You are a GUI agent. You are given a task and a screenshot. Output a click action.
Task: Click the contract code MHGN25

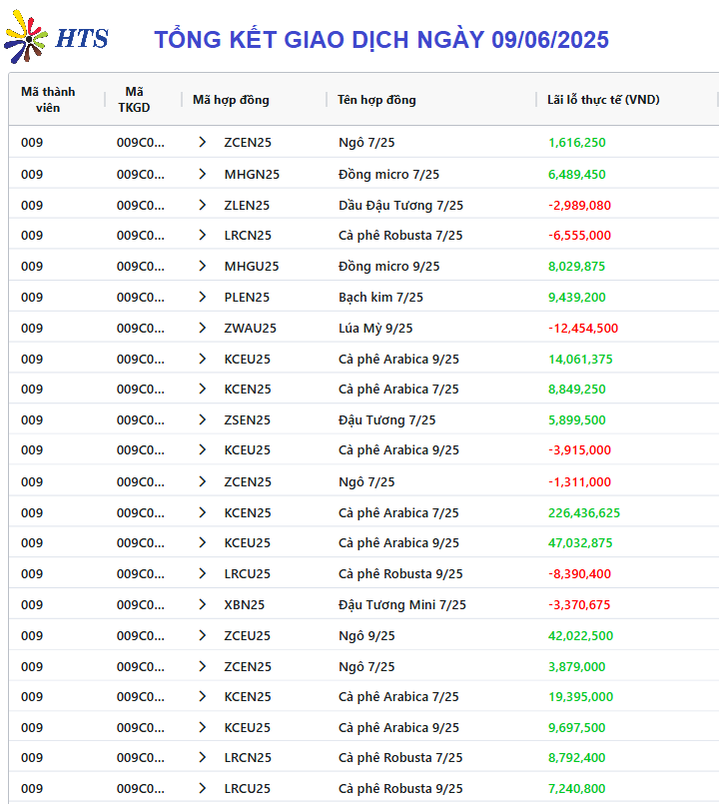[252, 174]
